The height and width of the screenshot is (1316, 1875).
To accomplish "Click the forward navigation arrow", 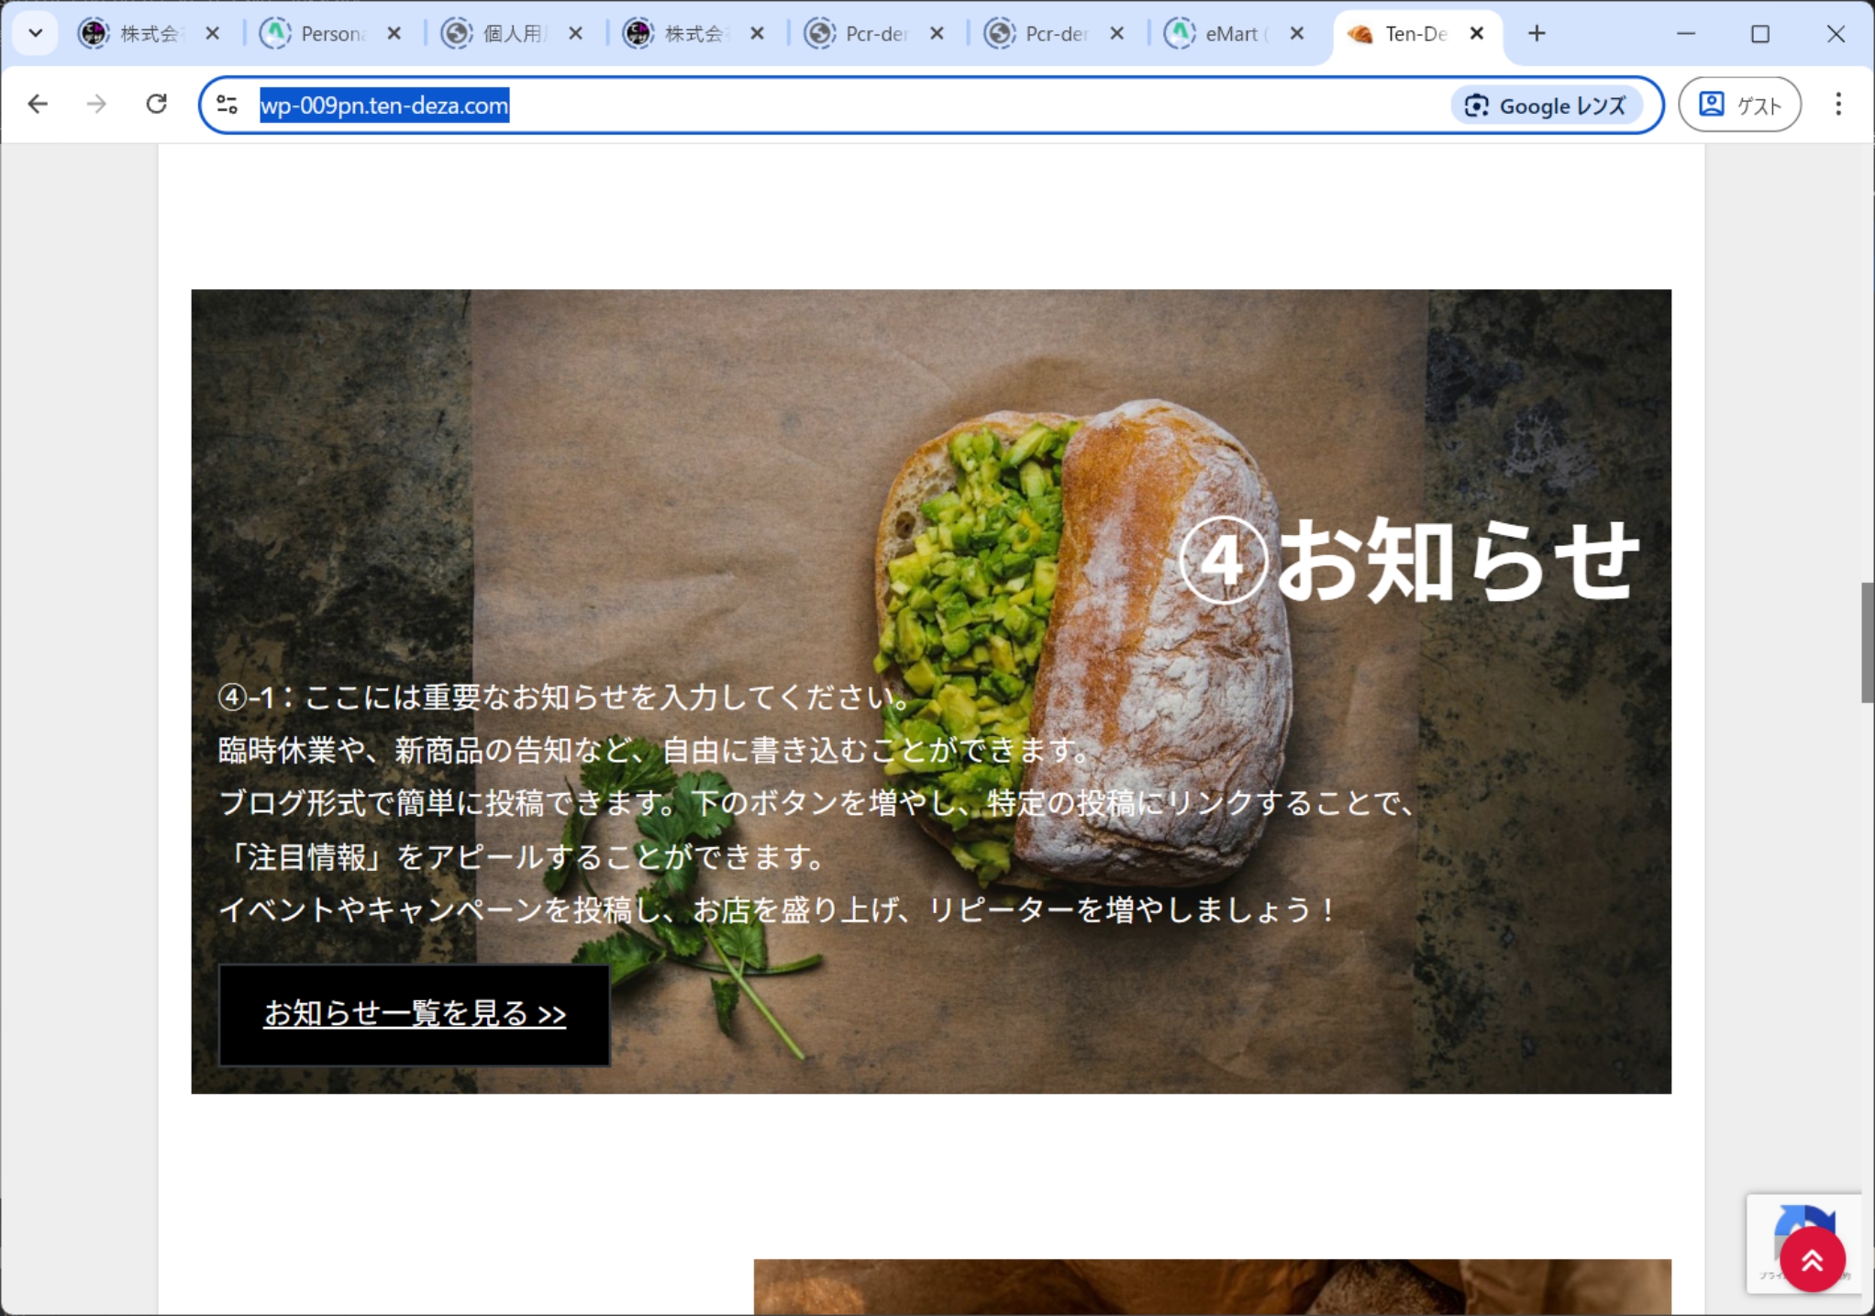I will coord(96,105).
